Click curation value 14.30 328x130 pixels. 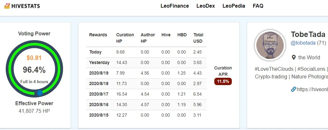pos(122,105)
